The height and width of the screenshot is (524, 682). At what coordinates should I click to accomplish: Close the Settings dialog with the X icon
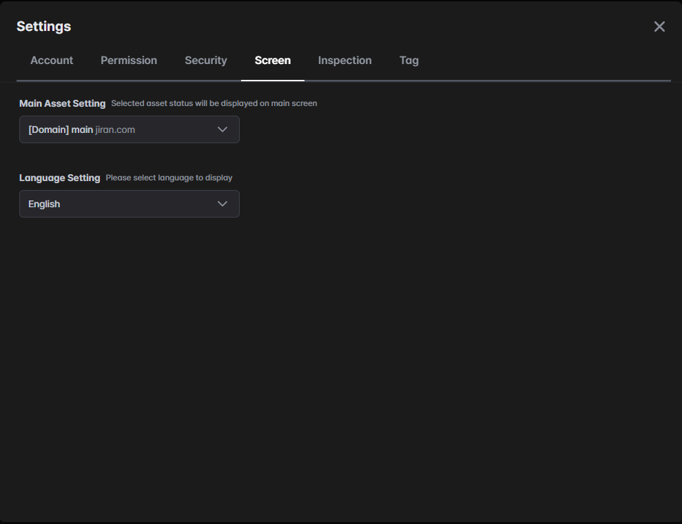[659, 27]
